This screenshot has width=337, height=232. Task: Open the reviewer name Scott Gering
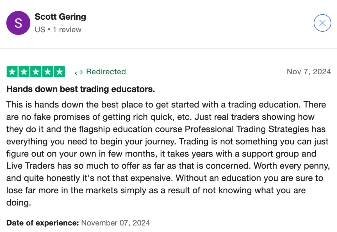[60, 17]
